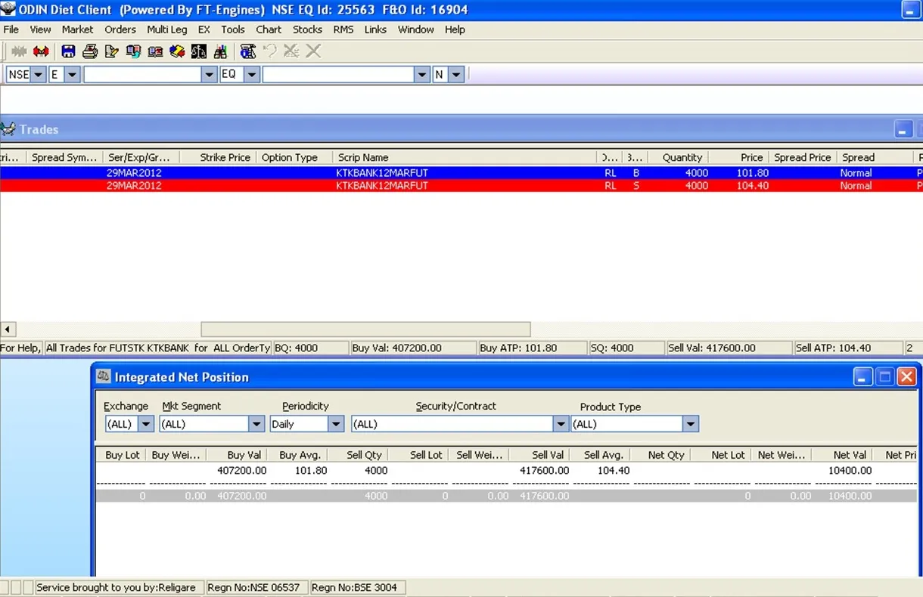Open the Links menu

click(375, 29)
